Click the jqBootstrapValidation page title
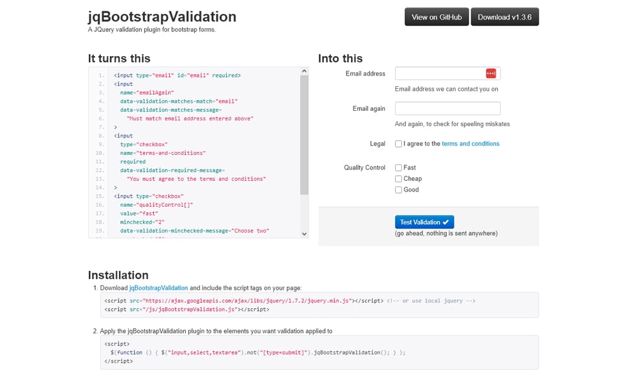Viewport: 630px width, 378px height. click(162, 16)
